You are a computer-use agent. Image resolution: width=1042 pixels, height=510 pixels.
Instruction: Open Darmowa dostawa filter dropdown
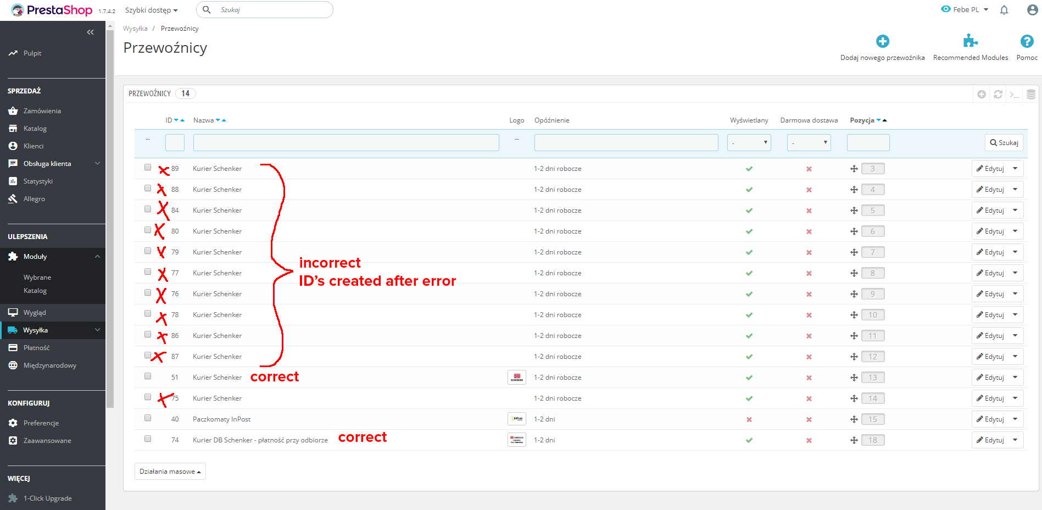(809, 143)
